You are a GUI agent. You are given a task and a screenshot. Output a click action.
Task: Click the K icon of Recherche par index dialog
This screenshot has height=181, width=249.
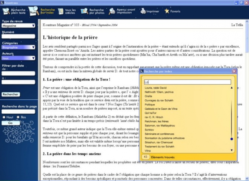(142, 71)
